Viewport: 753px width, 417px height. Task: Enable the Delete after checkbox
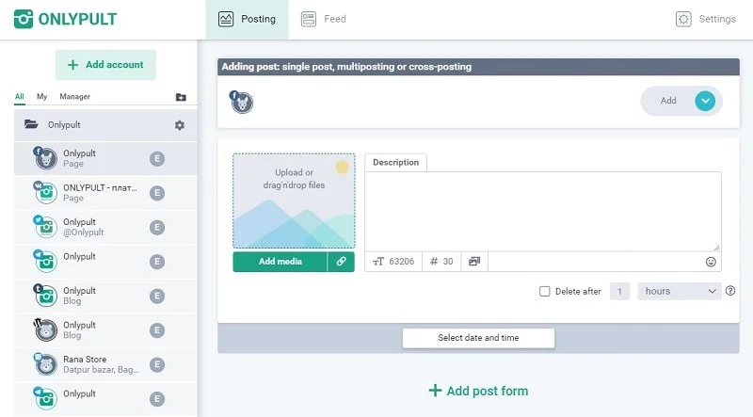pos(545,292)
